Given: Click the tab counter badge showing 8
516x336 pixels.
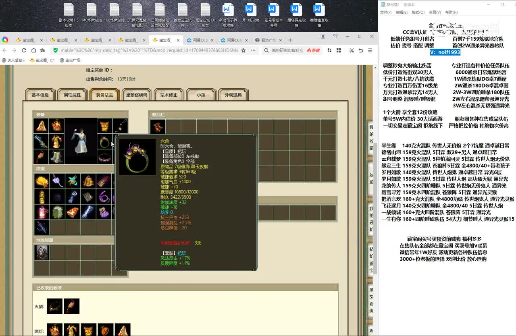Looking at the screenshot, I should (x=323, y=36).
